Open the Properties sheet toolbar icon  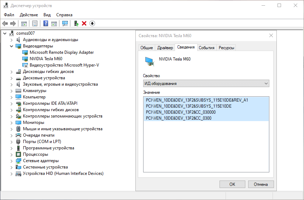[x=35, y=24]
